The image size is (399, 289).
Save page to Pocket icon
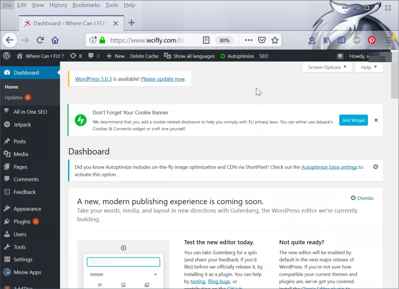coord(262,40)
